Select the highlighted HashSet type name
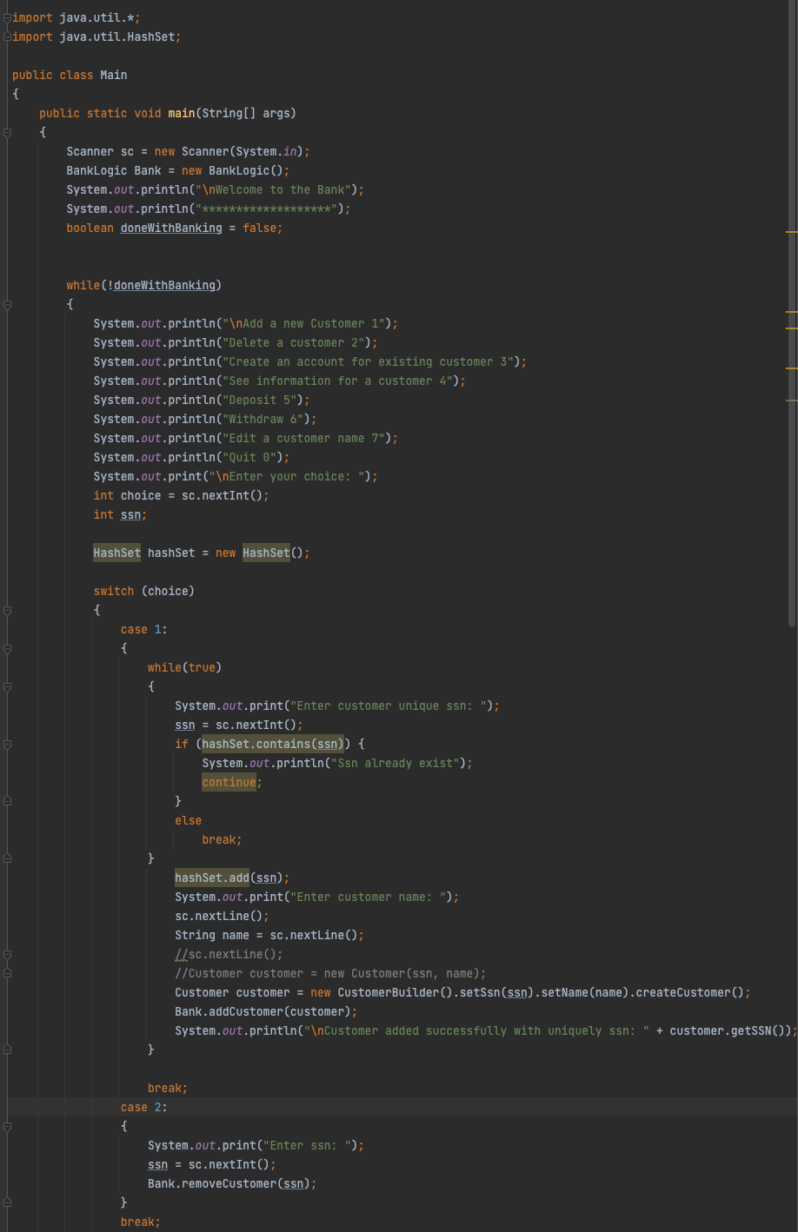Image resolution: width=798 pixels, height=1232 pixels. point(116,552)
